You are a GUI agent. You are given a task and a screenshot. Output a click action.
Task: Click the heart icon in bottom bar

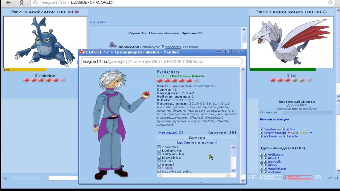tap(253, 178)
